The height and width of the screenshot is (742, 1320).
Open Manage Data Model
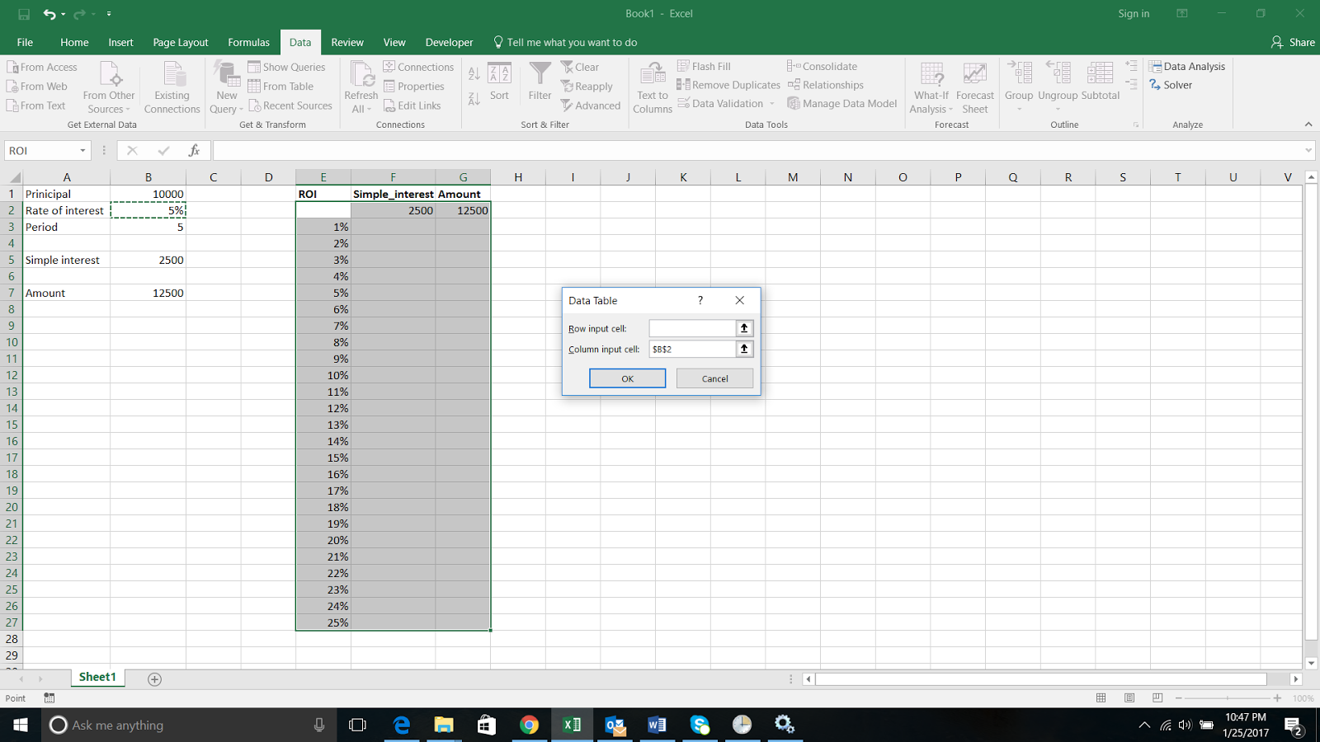(x=841, y=103)
